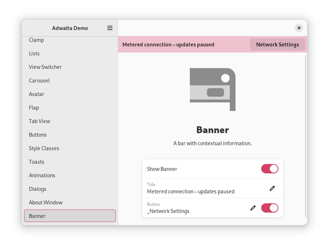
Task: Open the Carousel demo page
Action: (x=70, y=81)
